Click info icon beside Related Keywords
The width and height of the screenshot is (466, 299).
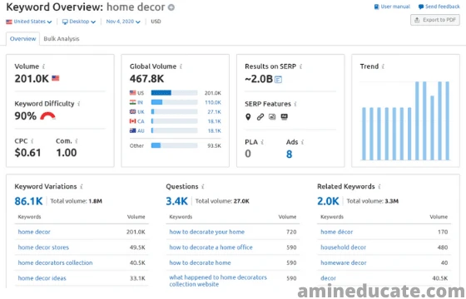379,187
